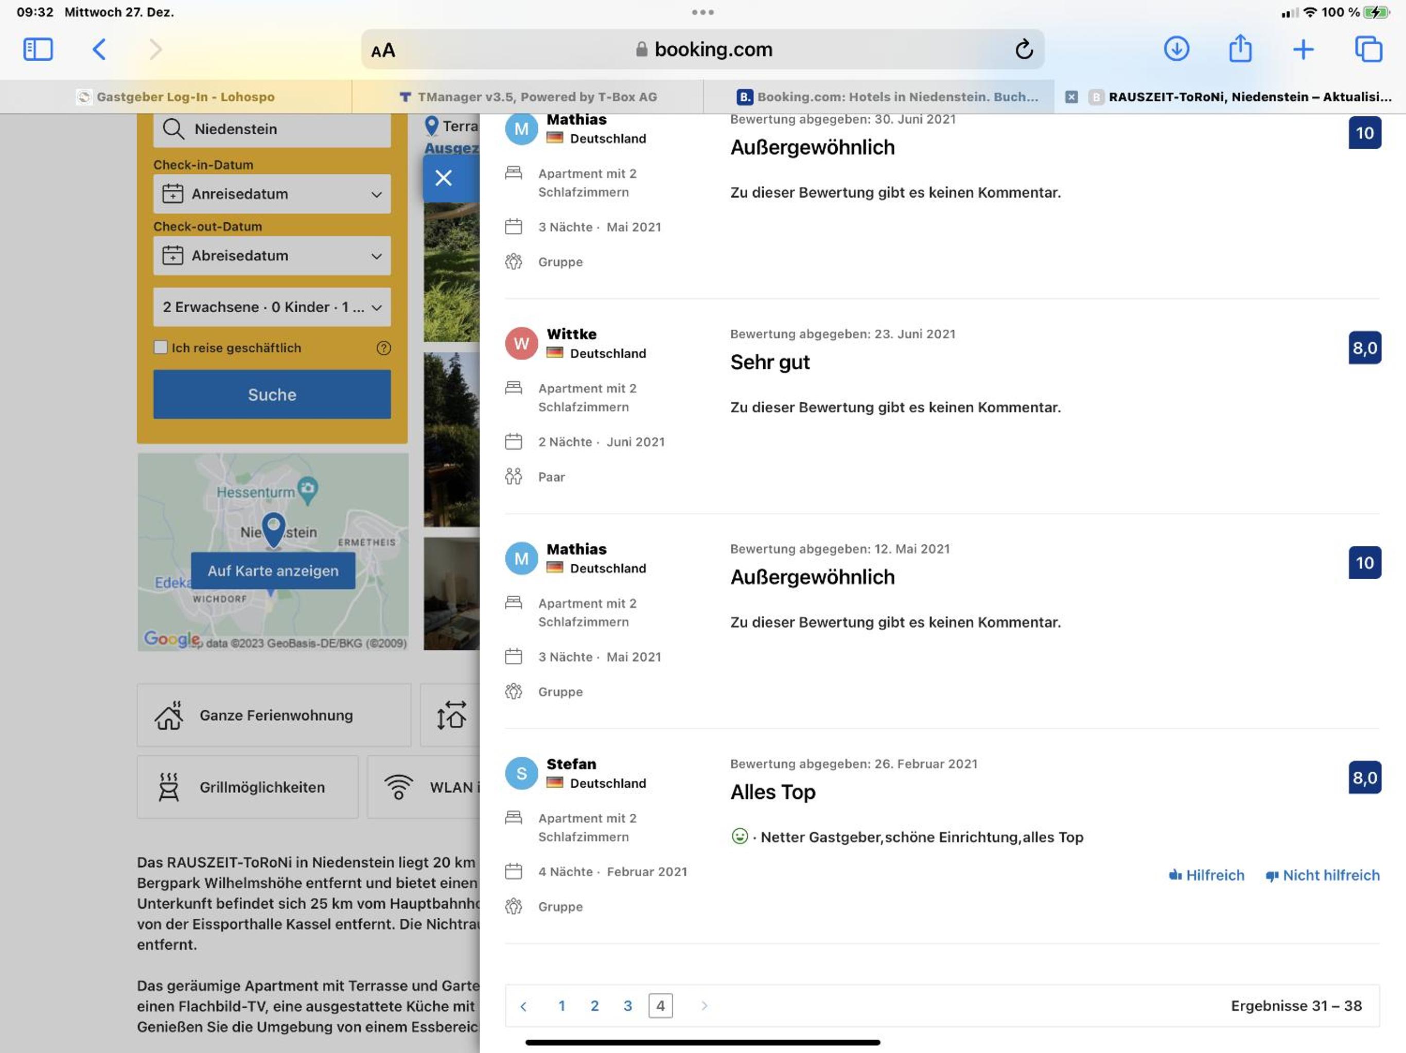Open a new tab with plus icon
The height and width of the screenshot is (1053, 1406).
(1303, 49)
